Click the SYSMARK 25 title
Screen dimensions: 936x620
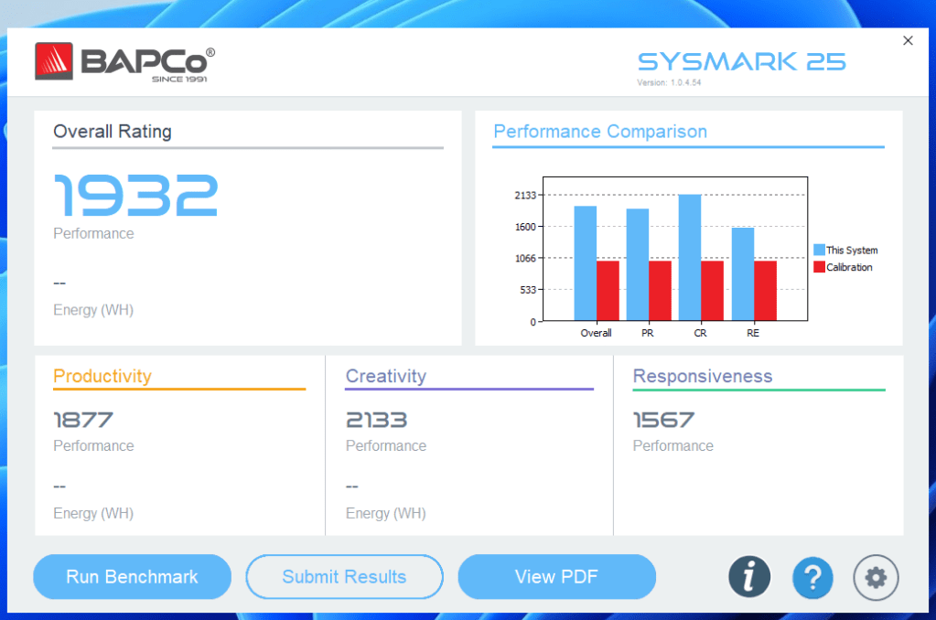point(741,61)
